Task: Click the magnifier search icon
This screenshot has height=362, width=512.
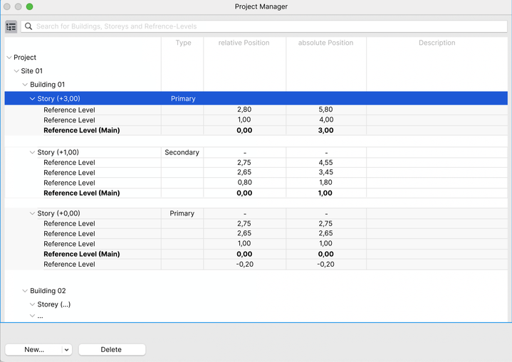Action: pos(28,26)
